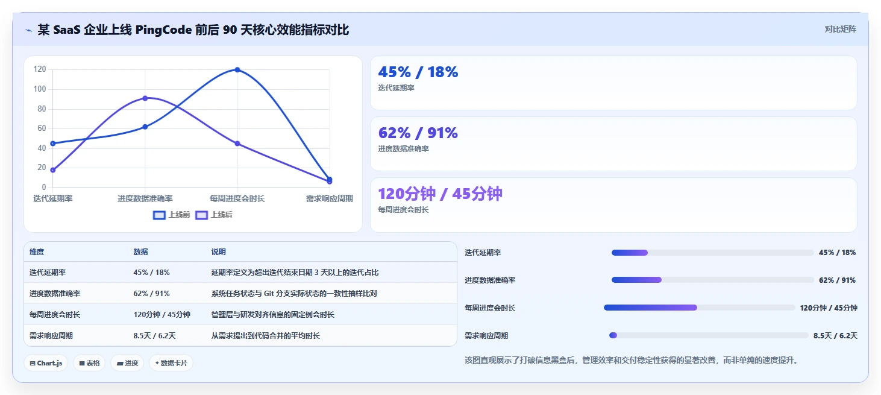The width and height of the screenshot is (881, 395).
Task: Open the 62% / 91% stat card
Action: tap(613, 144)
